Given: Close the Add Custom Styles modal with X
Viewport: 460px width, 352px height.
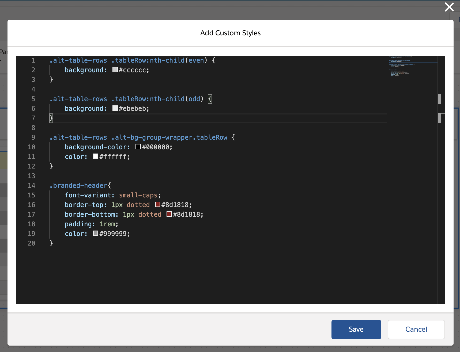Looking at the screenshot, I should 449,7.
